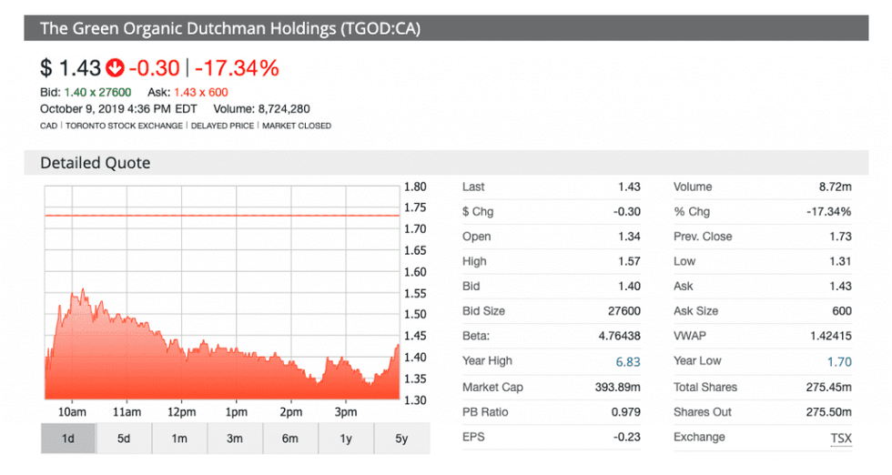Click the red down-arrow price change icon
This screenshot has width=892, height=475.
[x=115, y=68]
